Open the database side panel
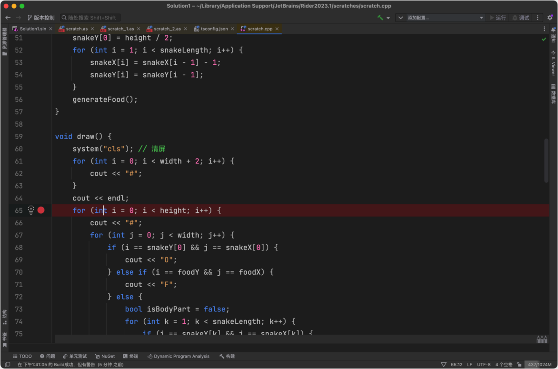The width and height of the screenshot is (558, 369). 553,94
